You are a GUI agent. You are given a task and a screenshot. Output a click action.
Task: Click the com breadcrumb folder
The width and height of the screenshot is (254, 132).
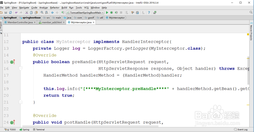(x=78, y=18)
